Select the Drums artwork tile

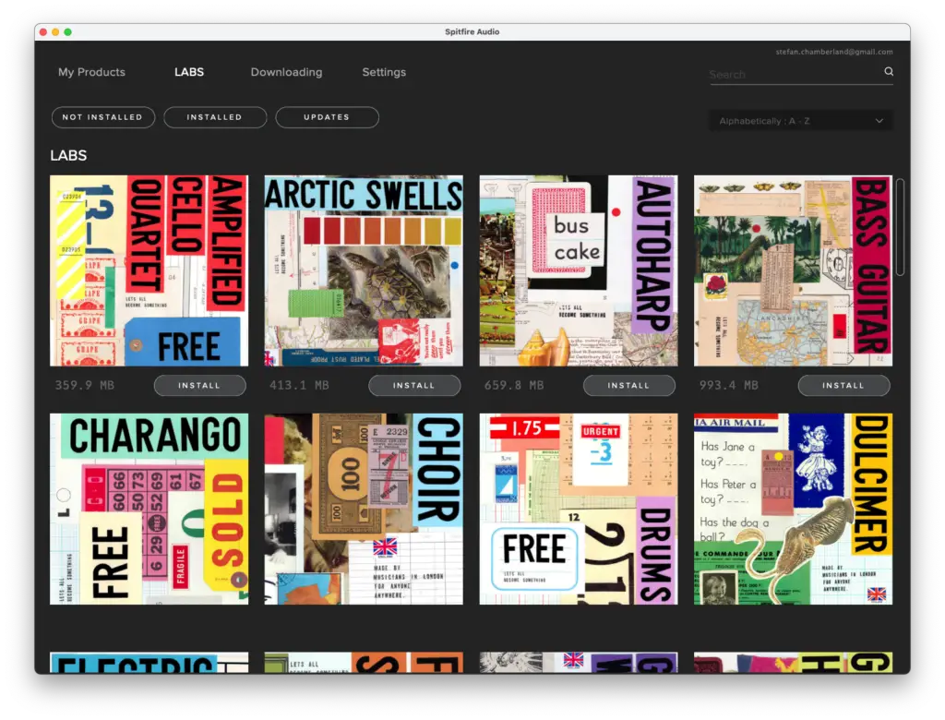point(578,509)
